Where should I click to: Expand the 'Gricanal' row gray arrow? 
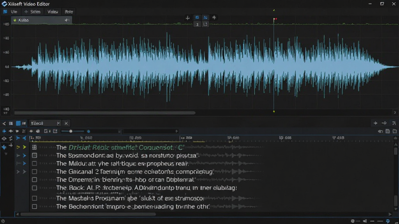25,171
